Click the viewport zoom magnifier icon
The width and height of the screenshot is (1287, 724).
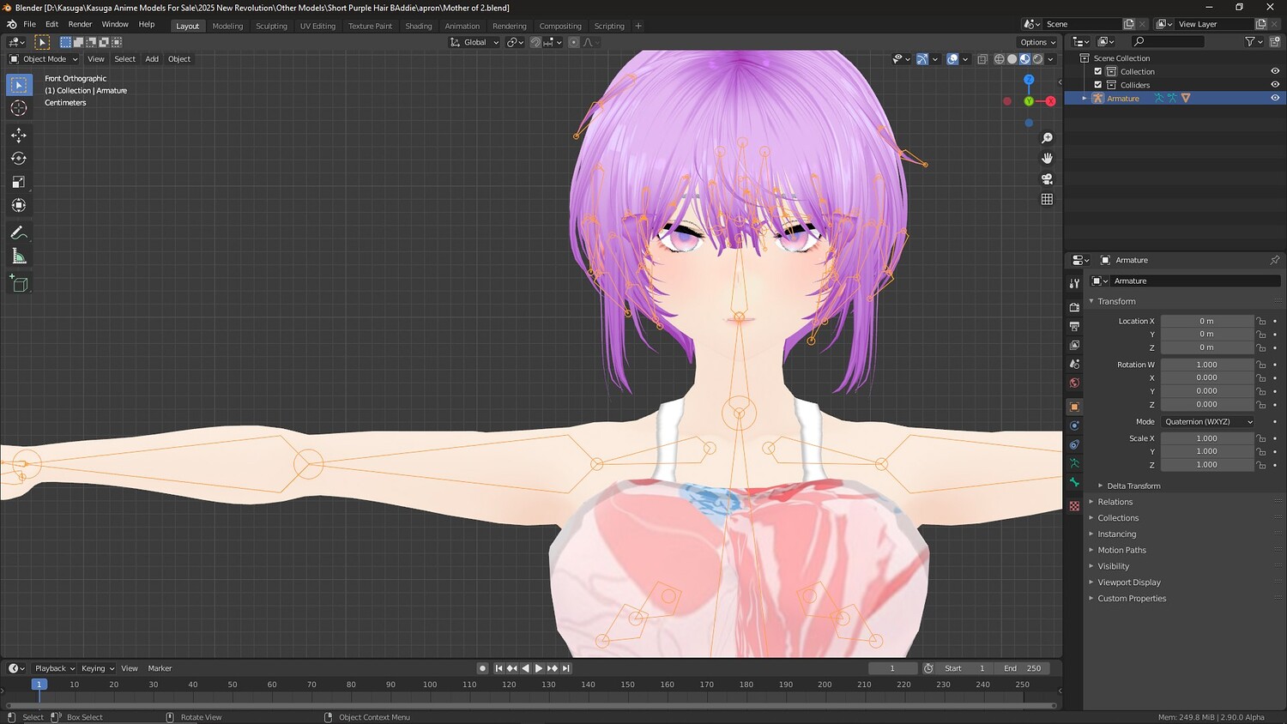pyautogui.click(x=1047, y=138)
